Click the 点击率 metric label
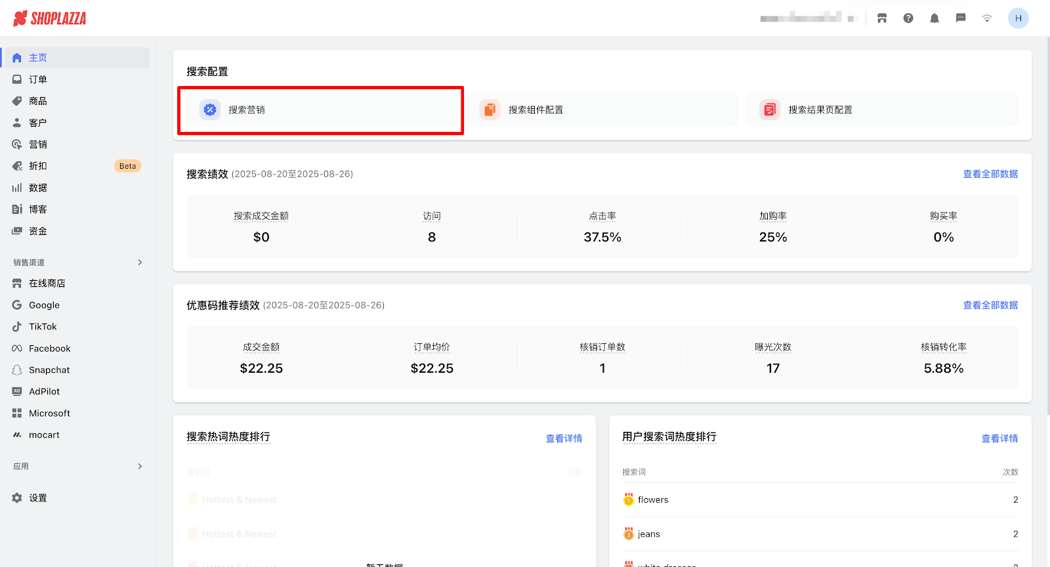Viewport: 1050px width, 567px height. (602, 216)
